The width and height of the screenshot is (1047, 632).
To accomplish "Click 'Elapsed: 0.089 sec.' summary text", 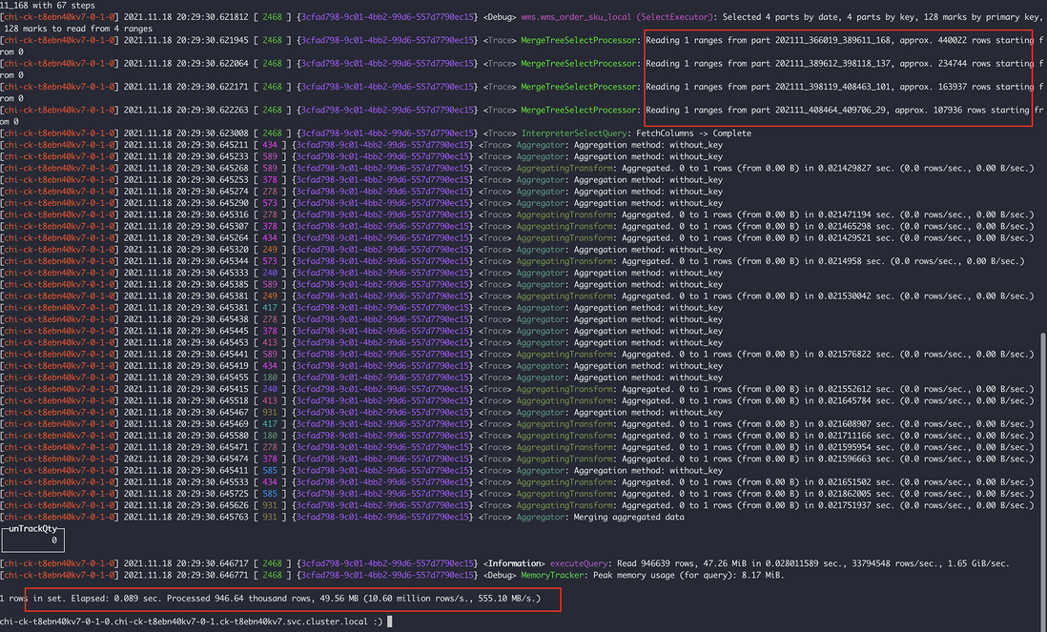I will (116, 599).
